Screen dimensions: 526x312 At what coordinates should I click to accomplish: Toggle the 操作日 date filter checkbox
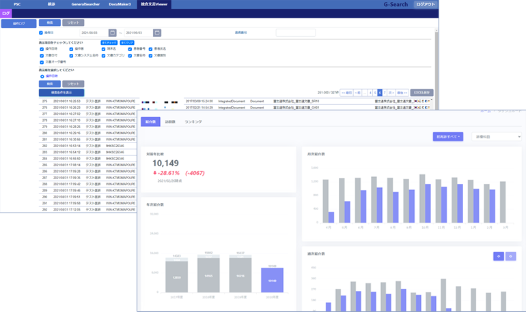coord(41,33)
